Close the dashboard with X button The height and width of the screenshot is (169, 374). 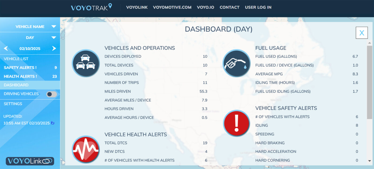pyautogui.click(x=362, y=33)
